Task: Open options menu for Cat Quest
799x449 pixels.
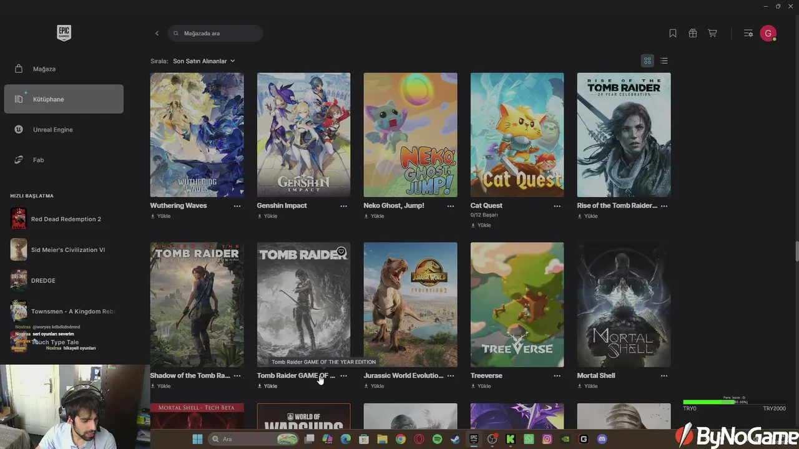Action: 557,206
